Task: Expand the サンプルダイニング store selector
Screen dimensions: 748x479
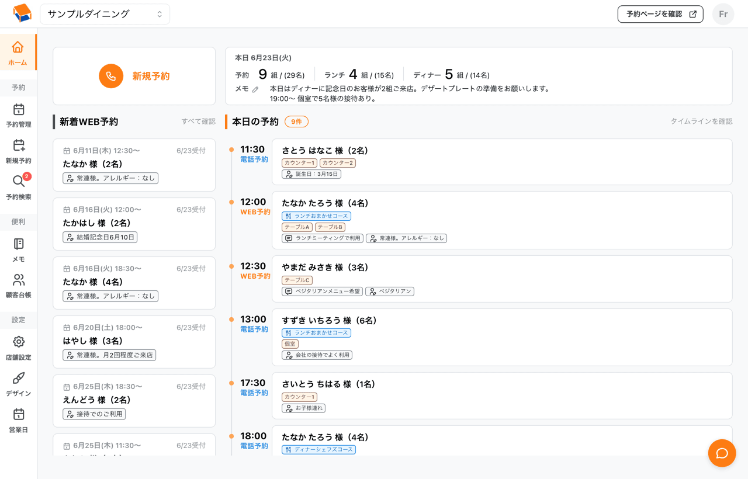Action: coord(105,14)
